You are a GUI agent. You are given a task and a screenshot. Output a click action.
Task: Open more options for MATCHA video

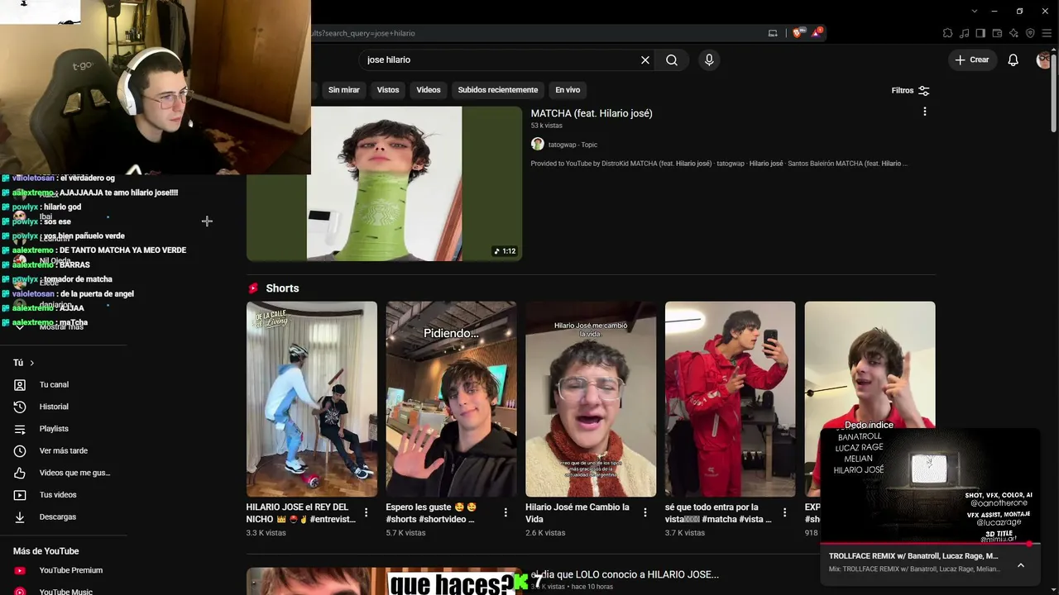click(x=925, y=112)
